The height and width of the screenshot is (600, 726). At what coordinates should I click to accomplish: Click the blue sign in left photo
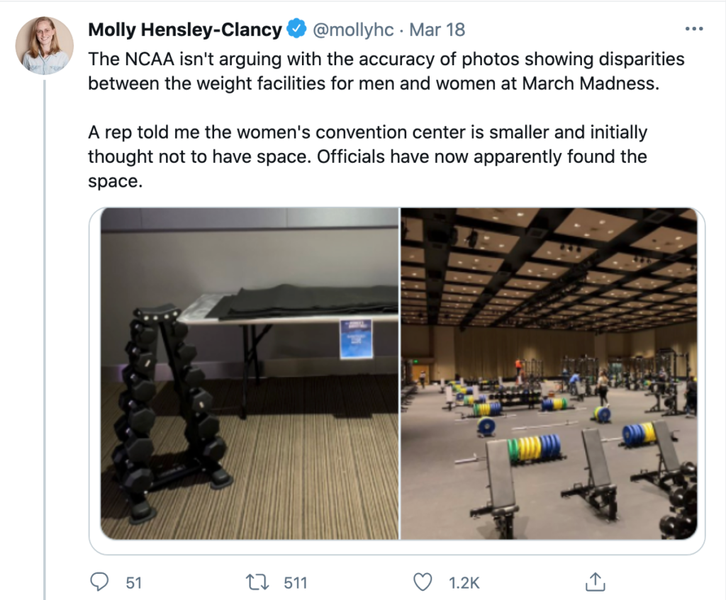pyautogui.click(x=355, y=339)
